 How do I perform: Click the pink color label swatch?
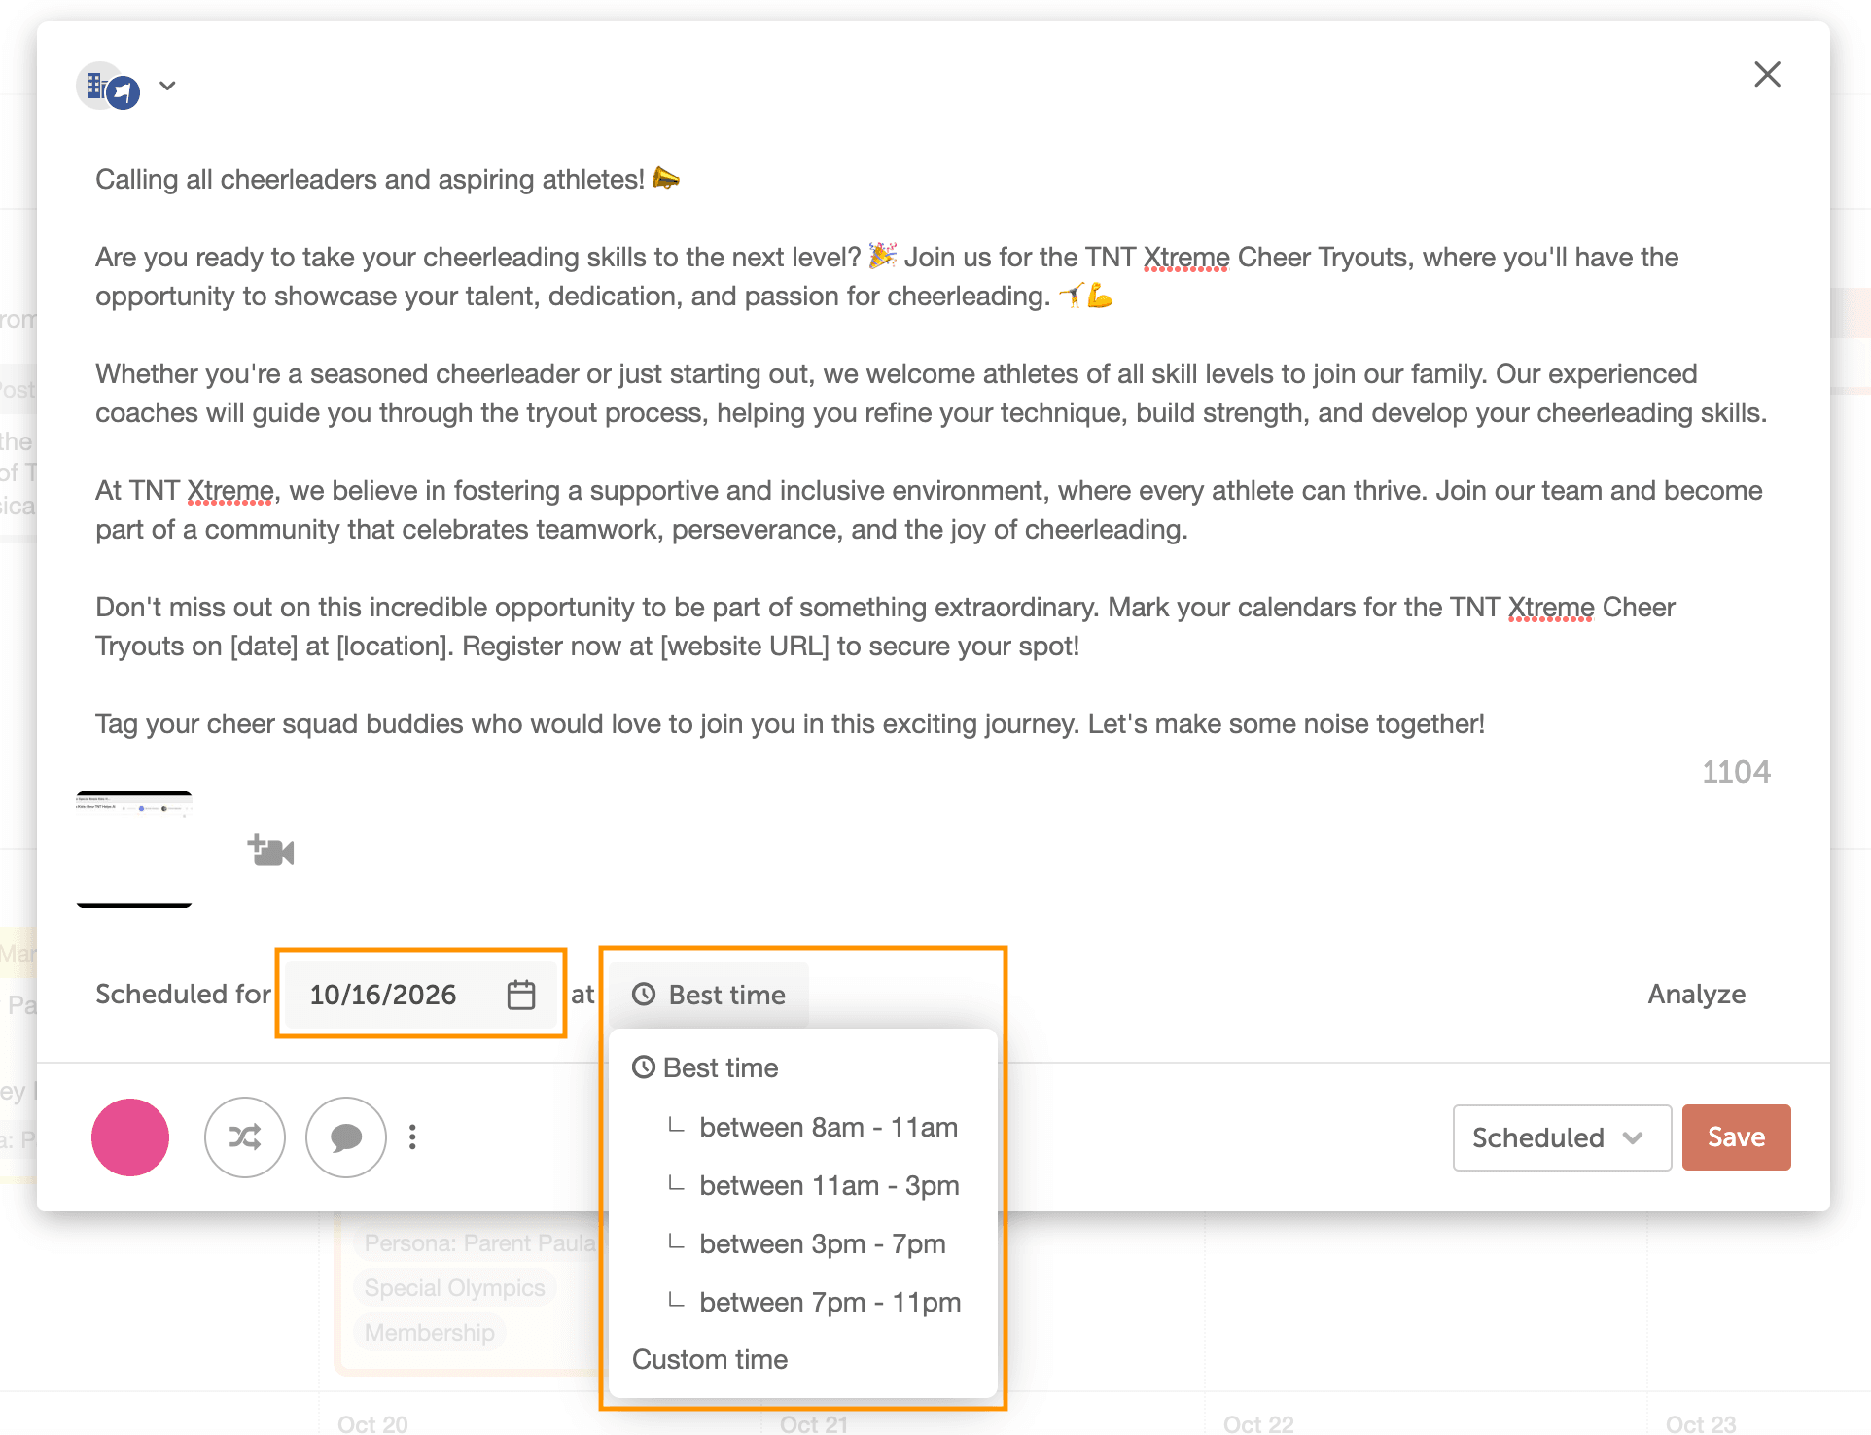(x=130, y=1137)
